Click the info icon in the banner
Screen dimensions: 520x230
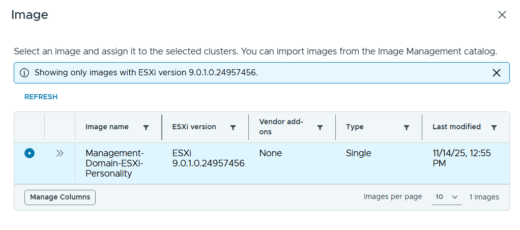pyautogui.click(x=24, y=73)
